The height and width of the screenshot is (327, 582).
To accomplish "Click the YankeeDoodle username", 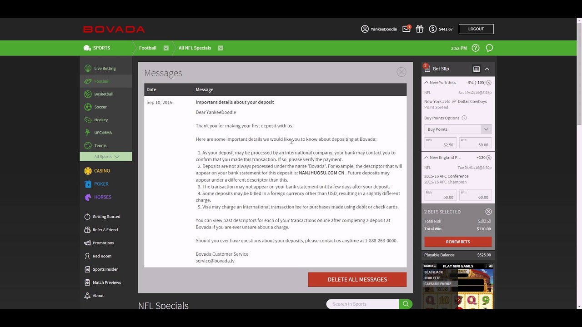I will [384, 29].
